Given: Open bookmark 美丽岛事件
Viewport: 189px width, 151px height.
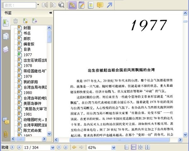Looking at the screenshot, I should click(x=32, y=104).
